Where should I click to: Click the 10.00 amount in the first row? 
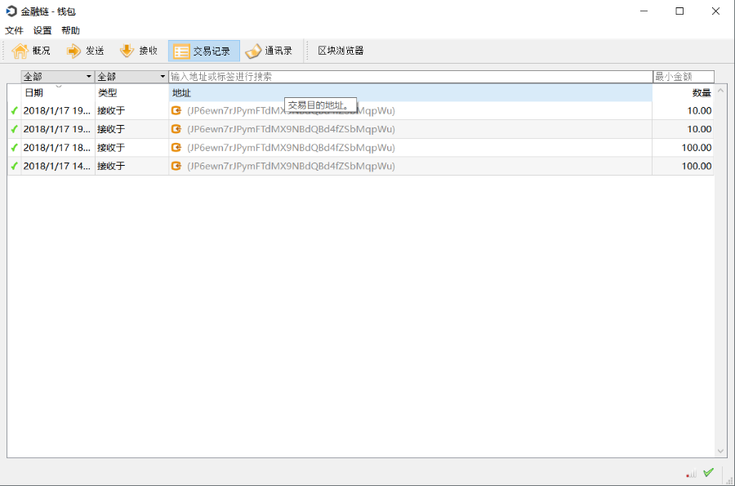699,110
